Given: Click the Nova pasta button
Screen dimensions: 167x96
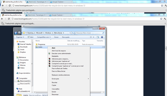Looking at the screenshot, I should click(x=66, y=37).
